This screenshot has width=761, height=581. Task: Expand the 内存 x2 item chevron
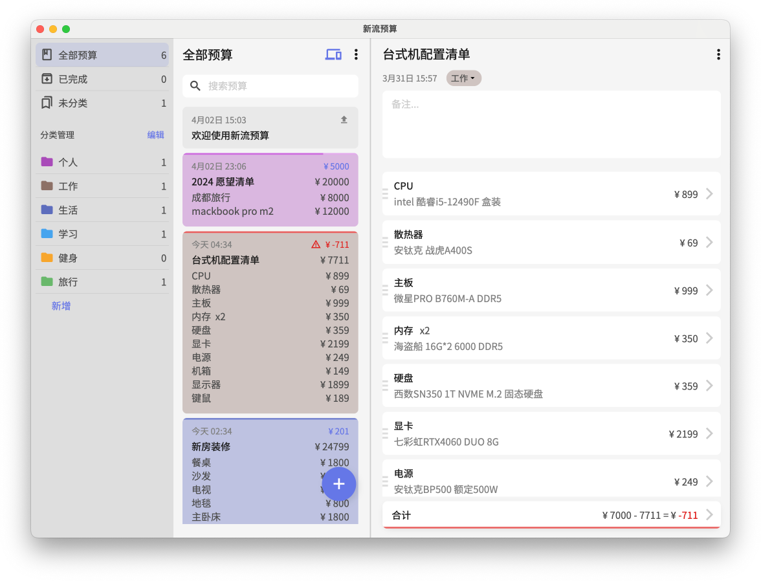tap(709, 338)
